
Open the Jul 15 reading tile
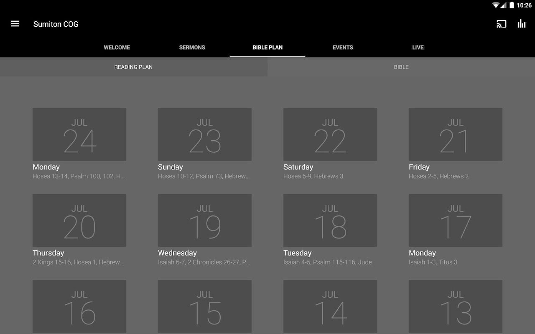click(205, 306)
